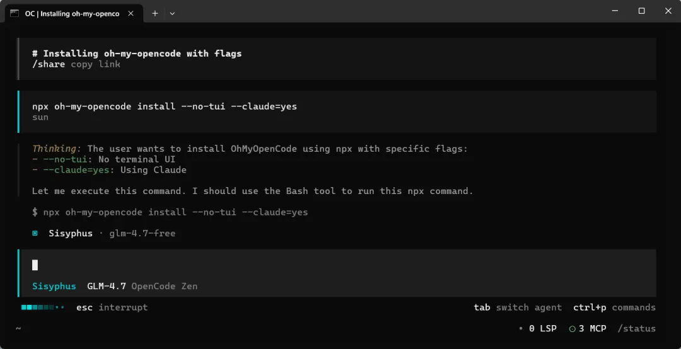Click 'tab switch agent' shortcut hint
Viewport: 681px width, 349px height.
pos(517,307)
